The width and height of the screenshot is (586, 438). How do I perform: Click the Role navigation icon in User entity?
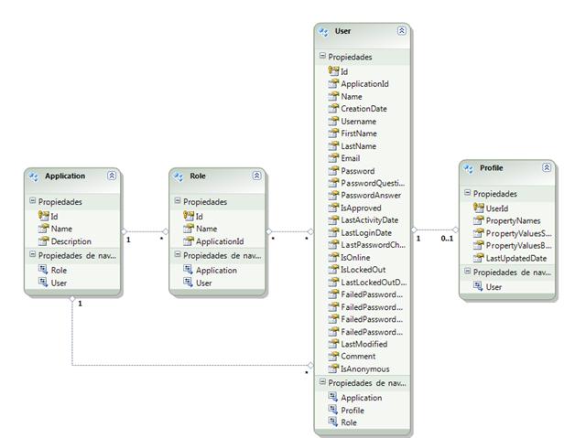tap(333, 422)
